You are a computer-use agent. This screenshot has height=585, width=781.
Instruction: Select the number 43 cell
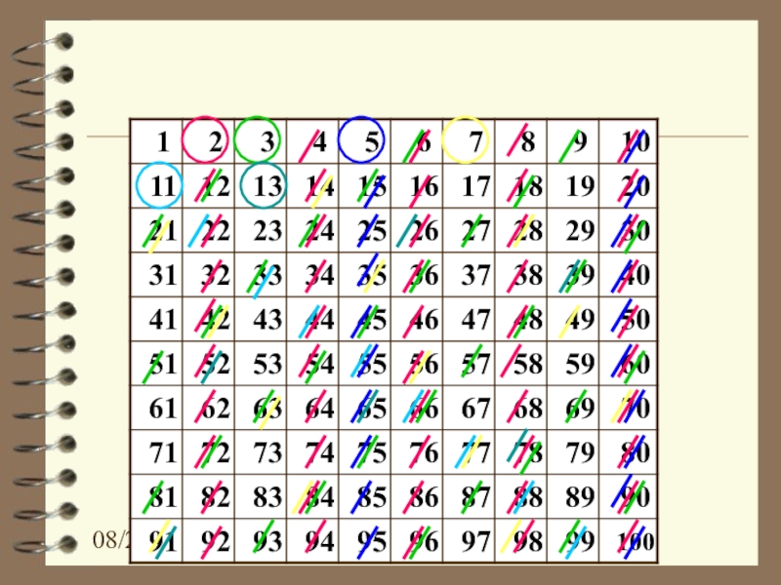[x=261, y=319]
